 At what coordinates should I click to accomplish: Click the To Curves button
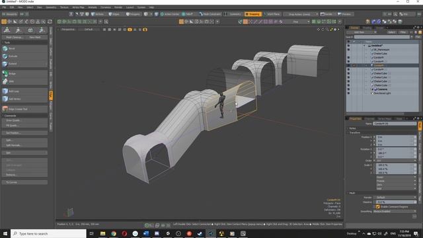[24, 182]
